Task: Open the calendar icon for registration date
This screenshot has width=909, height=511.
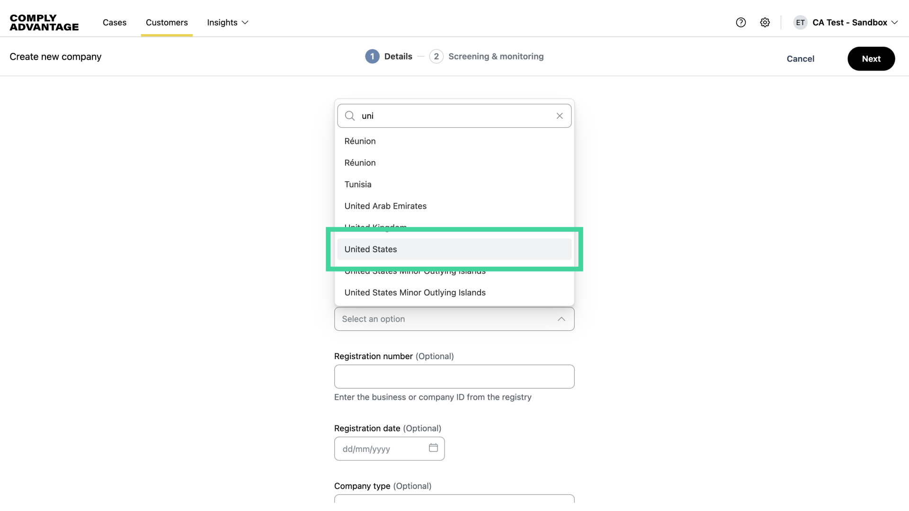Action: 433,448
